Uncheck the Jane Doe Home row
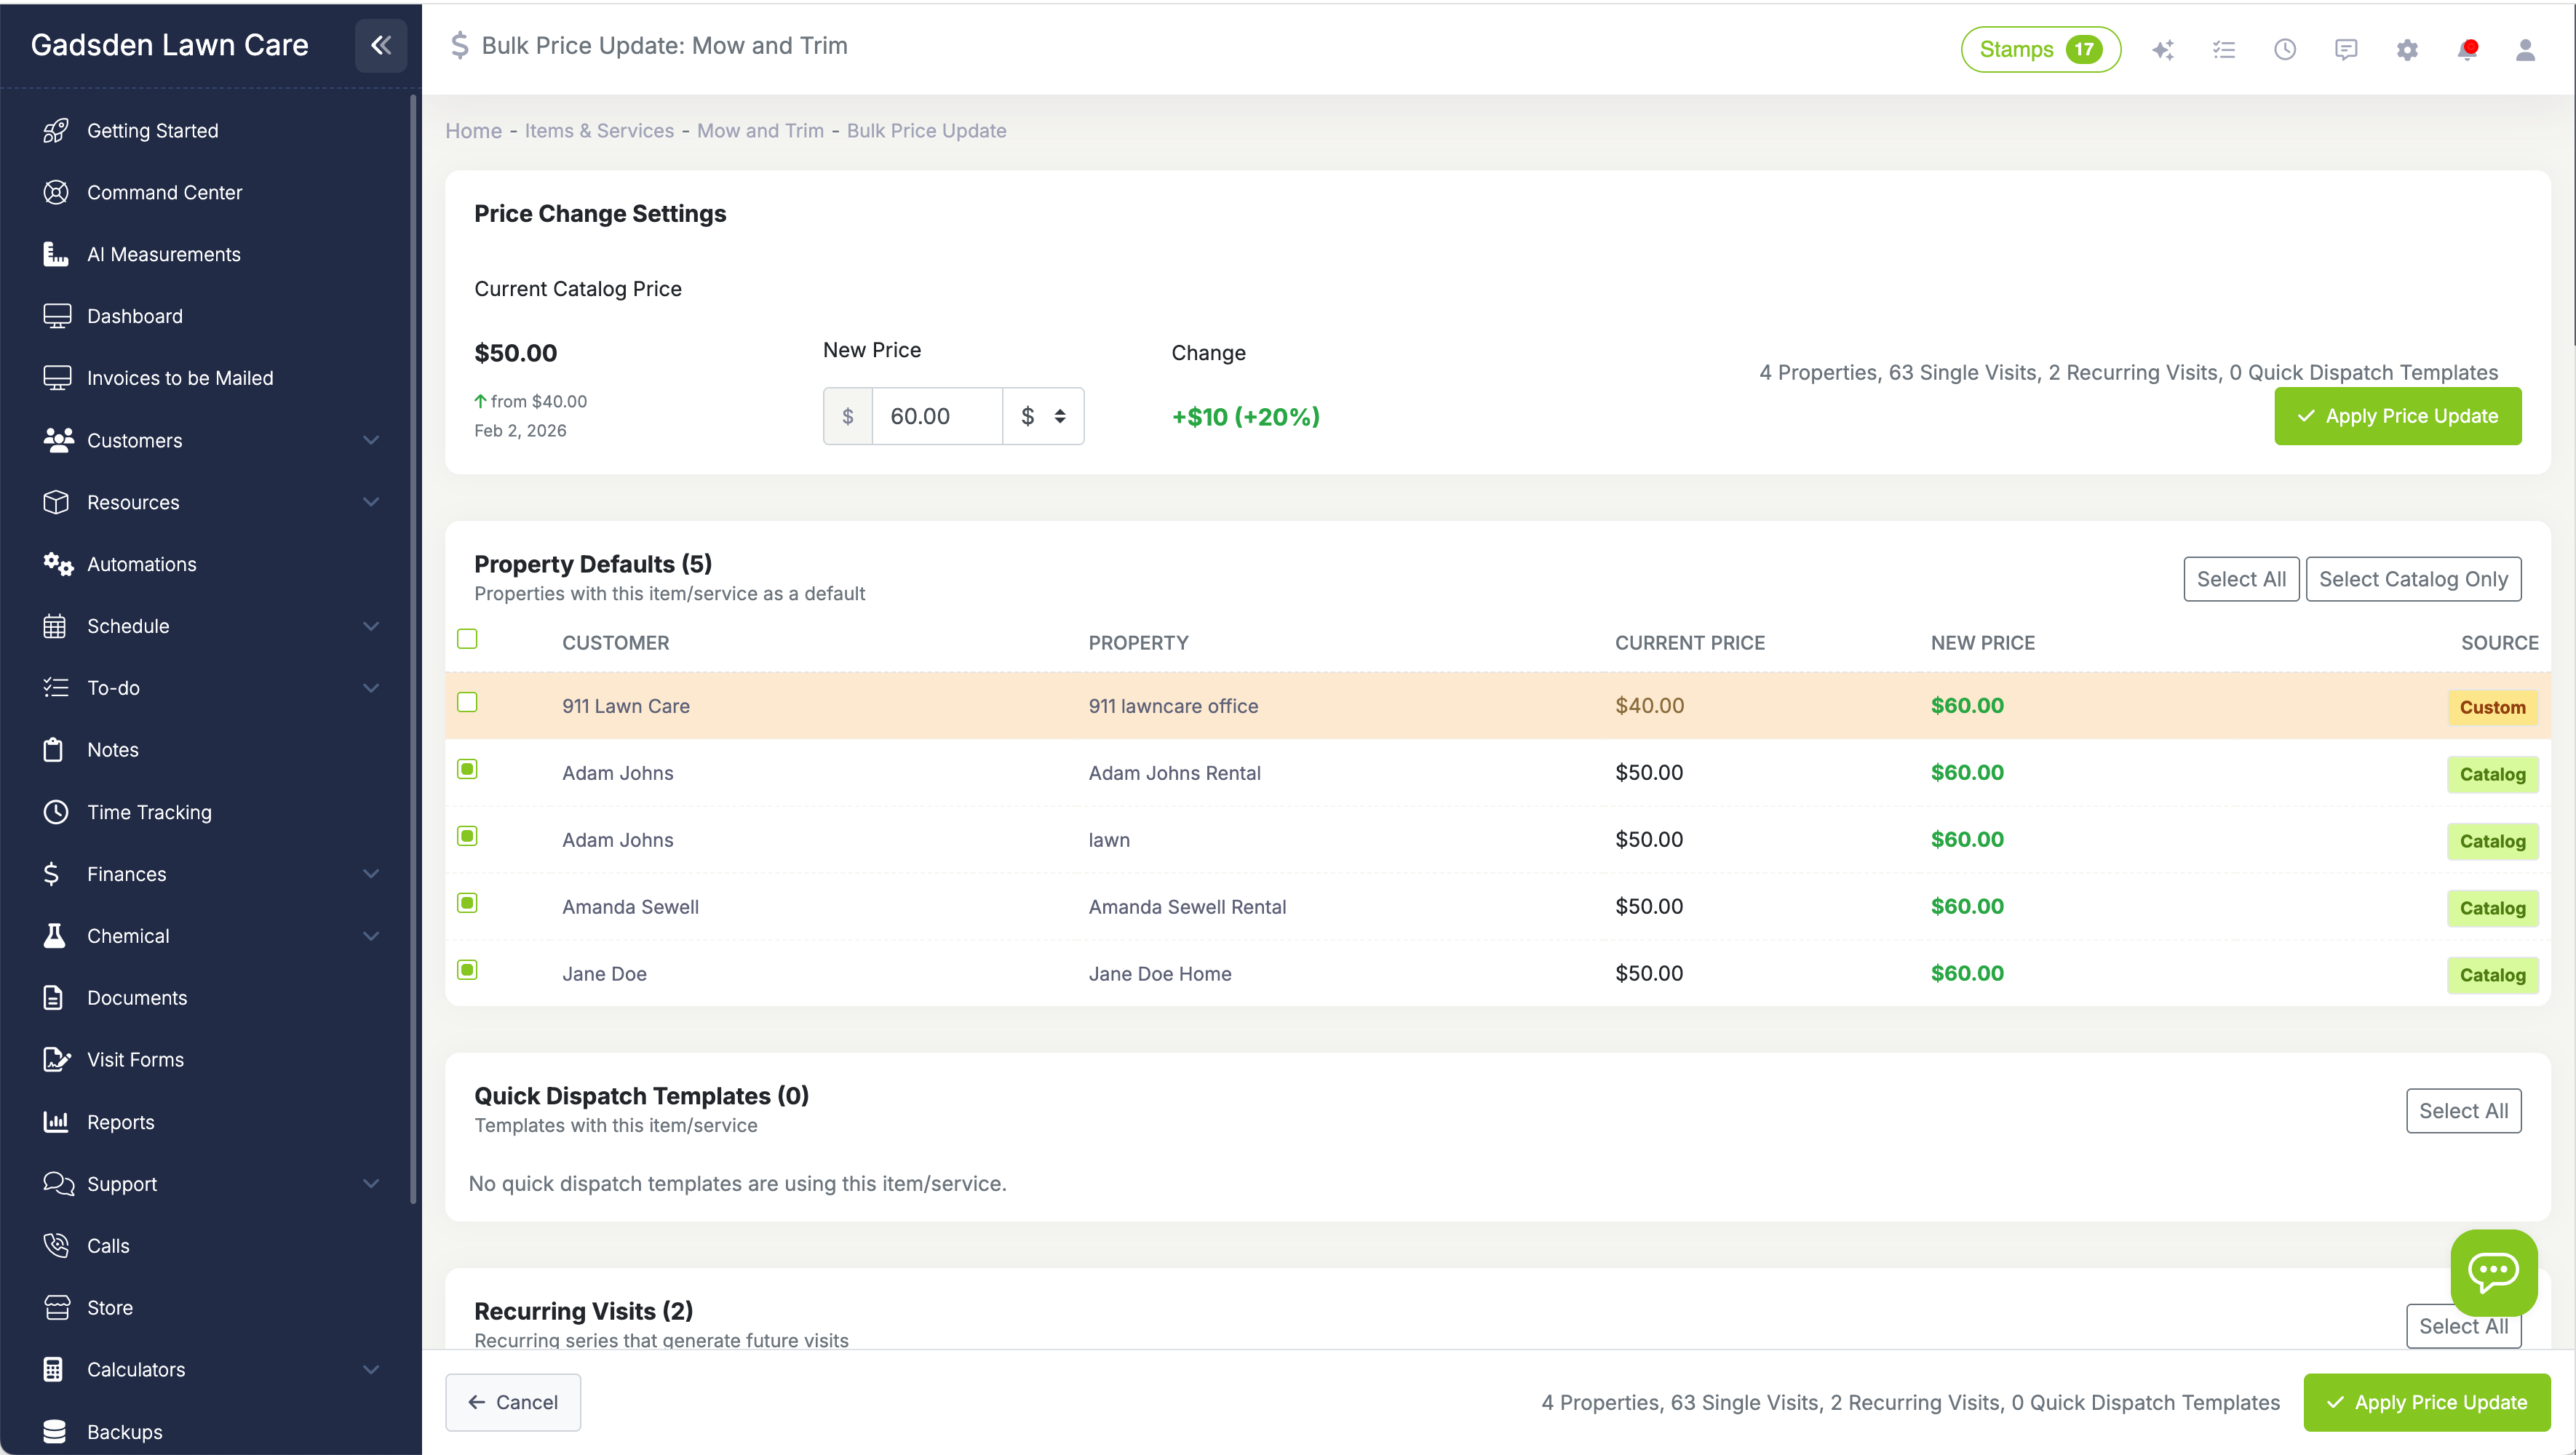 click(x=467, y=969)
